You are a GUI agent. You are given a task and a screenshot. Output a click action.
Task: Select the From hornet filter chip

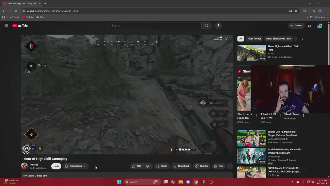click(254, 39)
